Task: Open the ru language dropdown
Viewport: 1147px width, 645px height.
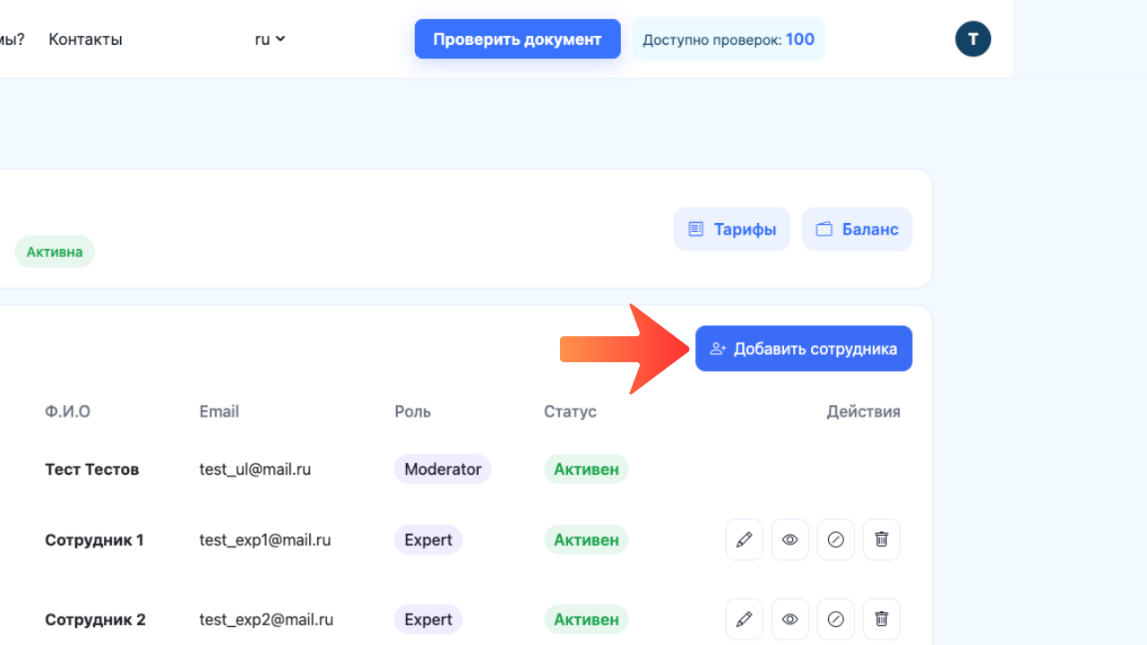Action: click(269, 39)
